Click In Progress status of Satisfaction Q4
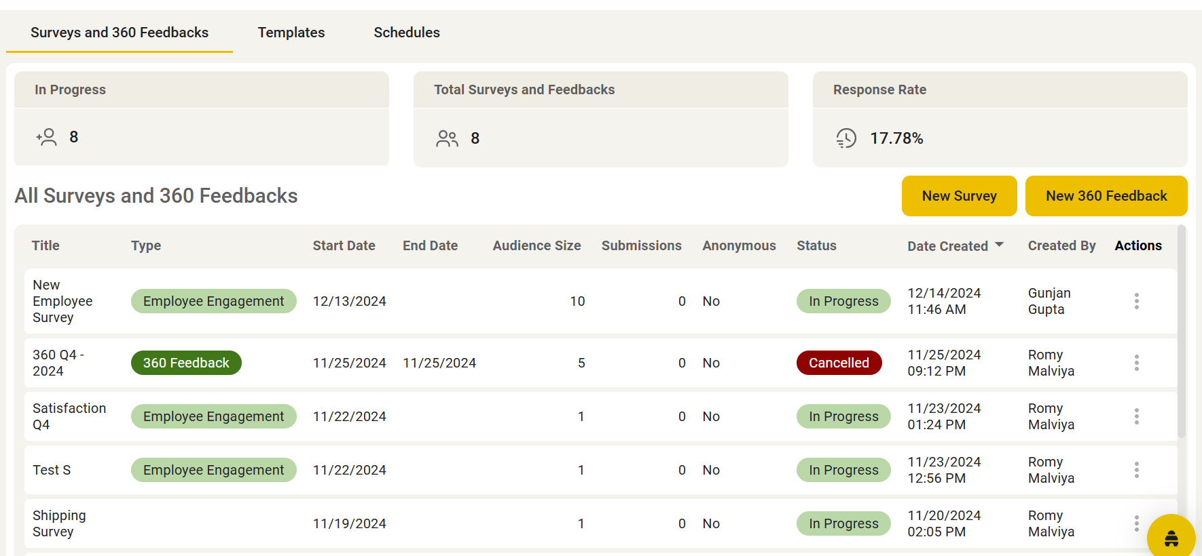The height and width of the screenshot is (556, 1202). 843,416
